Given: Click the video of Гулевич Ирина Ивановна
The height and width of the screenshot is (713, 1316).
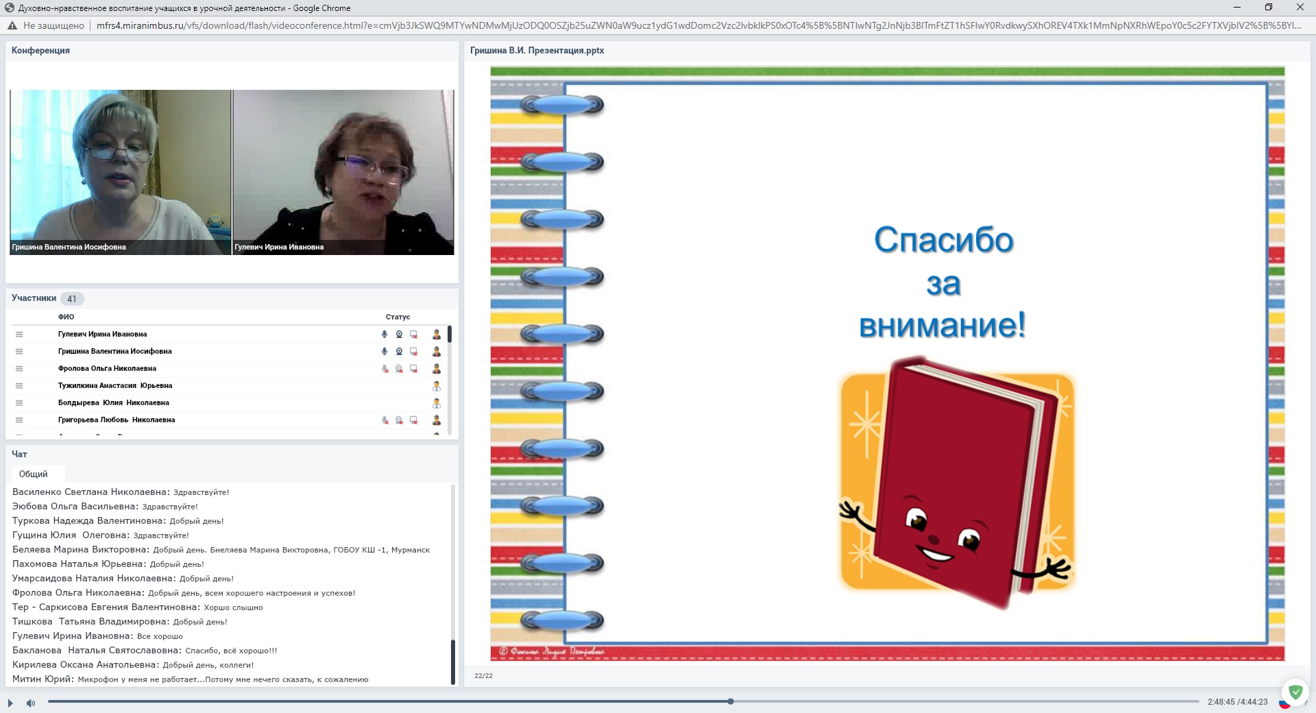Looking at the screenshot, I should pos(343,172).
